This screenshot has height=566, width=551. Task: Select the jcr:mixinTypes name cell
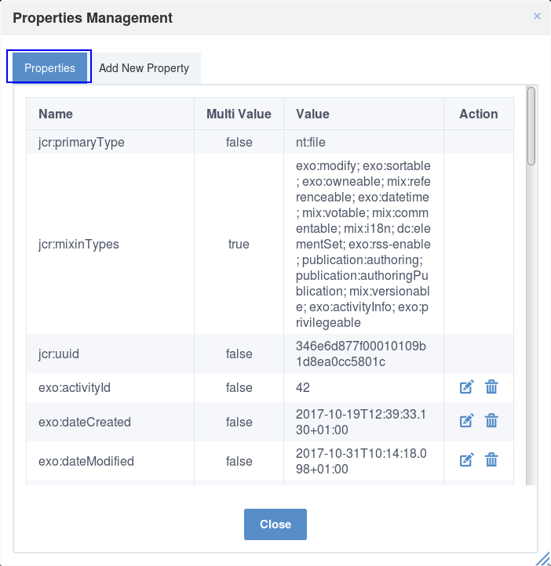(x=110, y=244)
